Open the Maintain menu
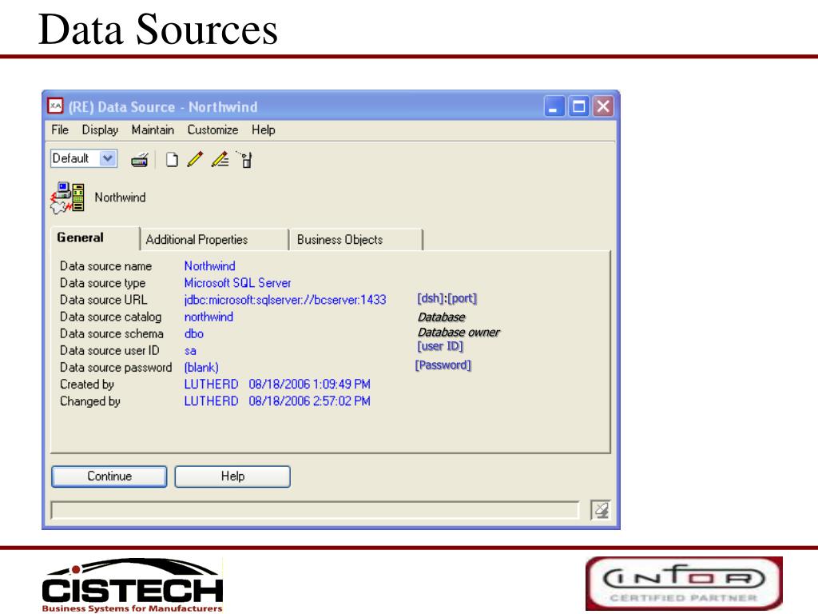The width and height of the screenshot is (818, 614). click(153, 130)
